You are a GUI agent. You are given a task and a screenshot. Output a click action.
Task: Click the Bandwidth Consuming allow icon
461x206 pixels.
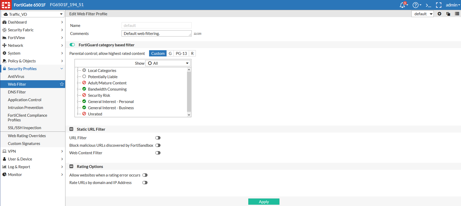[84, 89]
